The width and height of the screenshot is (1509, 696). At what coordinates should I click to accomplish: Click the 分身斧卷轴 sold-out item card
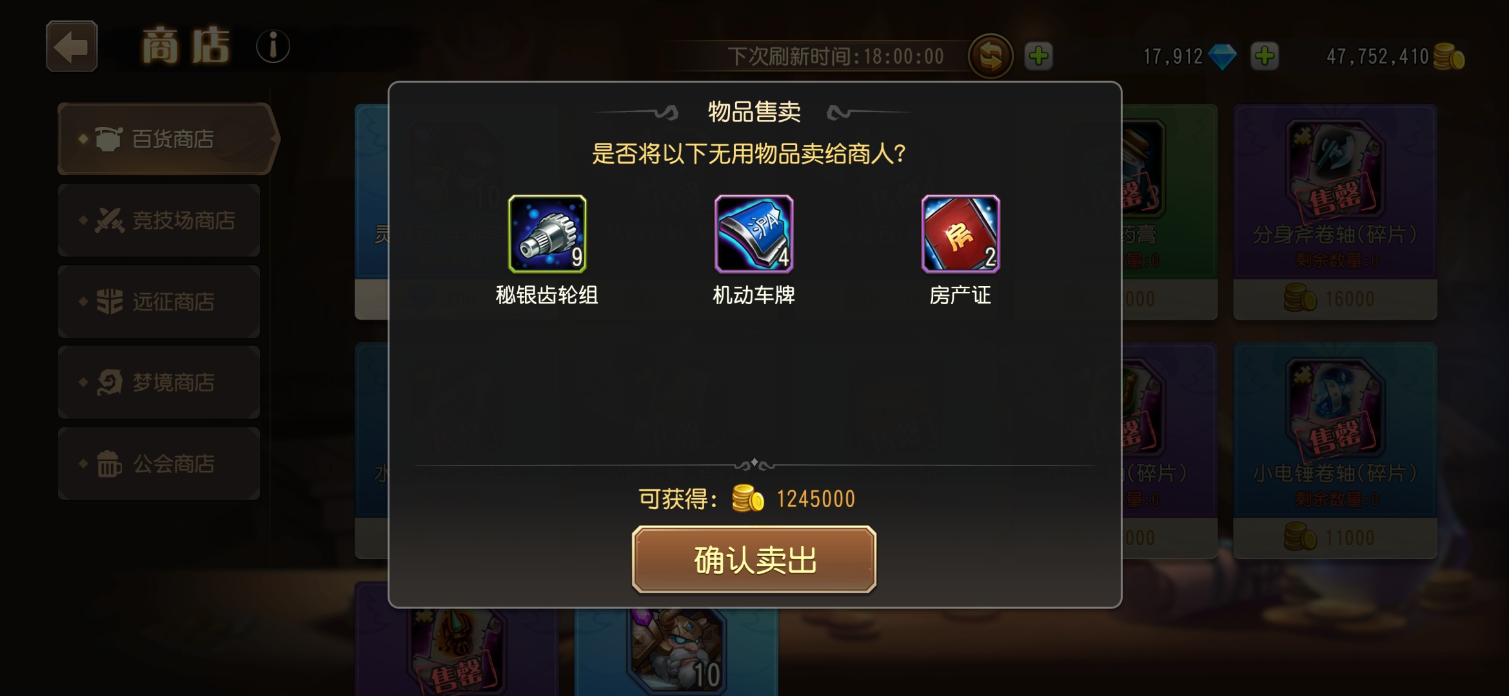pyautogui.click(x=1335, y=211)
